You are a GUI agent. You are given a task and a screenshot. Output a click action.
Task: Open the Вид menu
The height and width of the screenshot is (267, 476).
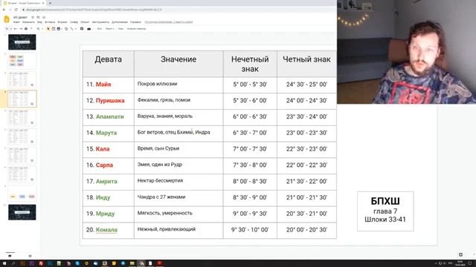point(39,22)
